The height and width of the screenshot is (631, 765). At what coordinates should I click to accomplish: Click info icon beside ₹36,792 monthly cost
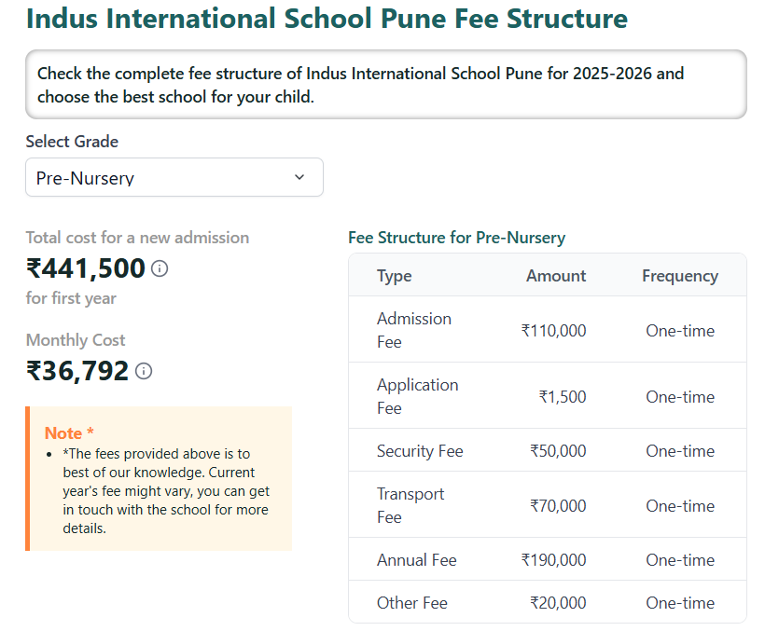pos(144,371)
